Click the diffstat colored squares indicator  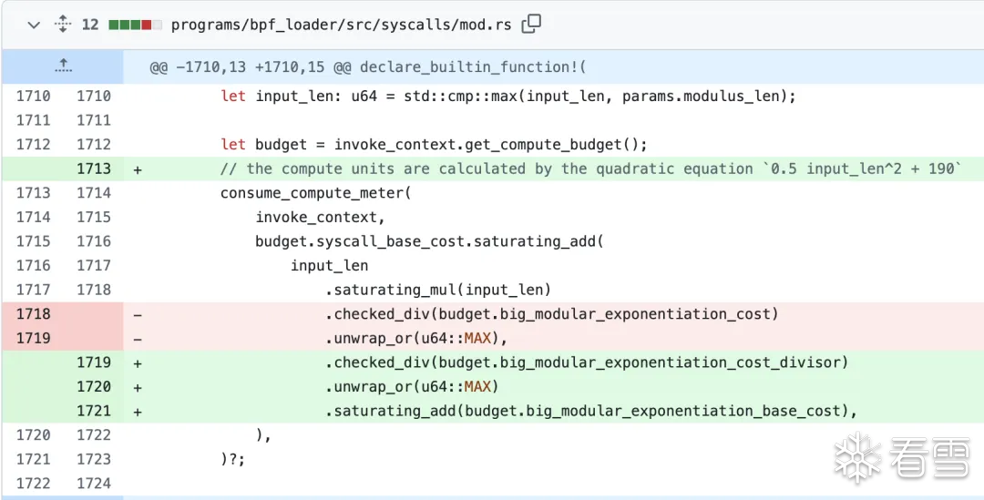135,26
